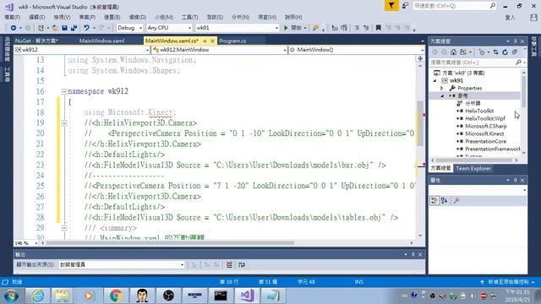Click the Collapse All icon in Solution Explorer

pos(515,52)
